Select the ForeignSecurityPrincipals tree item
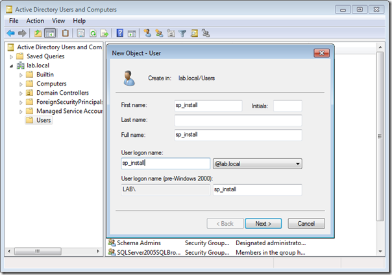Viewport: 392px width, 275px height. 69,102
